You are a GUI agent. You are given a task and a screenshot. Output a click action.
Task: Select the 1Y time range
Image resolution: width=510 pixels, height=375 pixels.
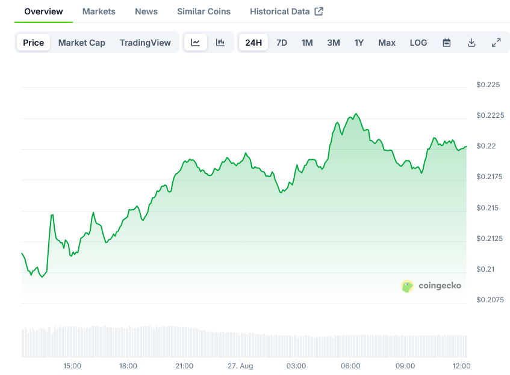[359, 43]
